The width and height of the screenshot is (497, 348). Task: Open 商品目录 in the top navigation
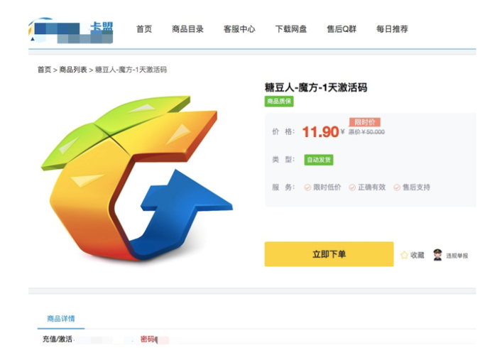click(187, 29)
